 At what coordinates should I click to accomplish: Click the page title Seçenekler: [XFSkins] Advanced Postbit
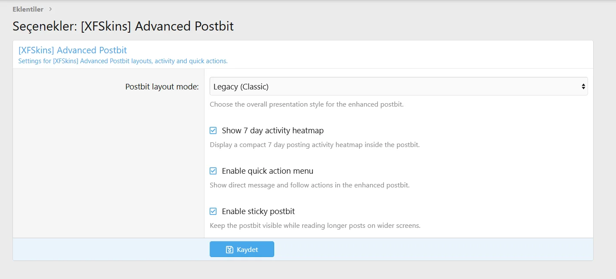click(123, 26)
